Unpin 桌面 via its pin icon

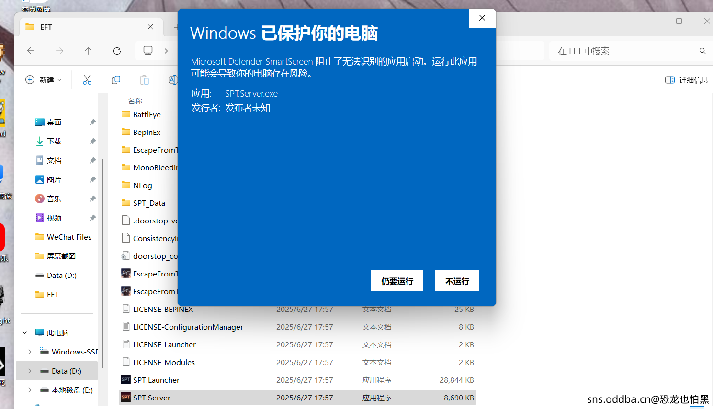pyautogui.click(x=92, y=122)
